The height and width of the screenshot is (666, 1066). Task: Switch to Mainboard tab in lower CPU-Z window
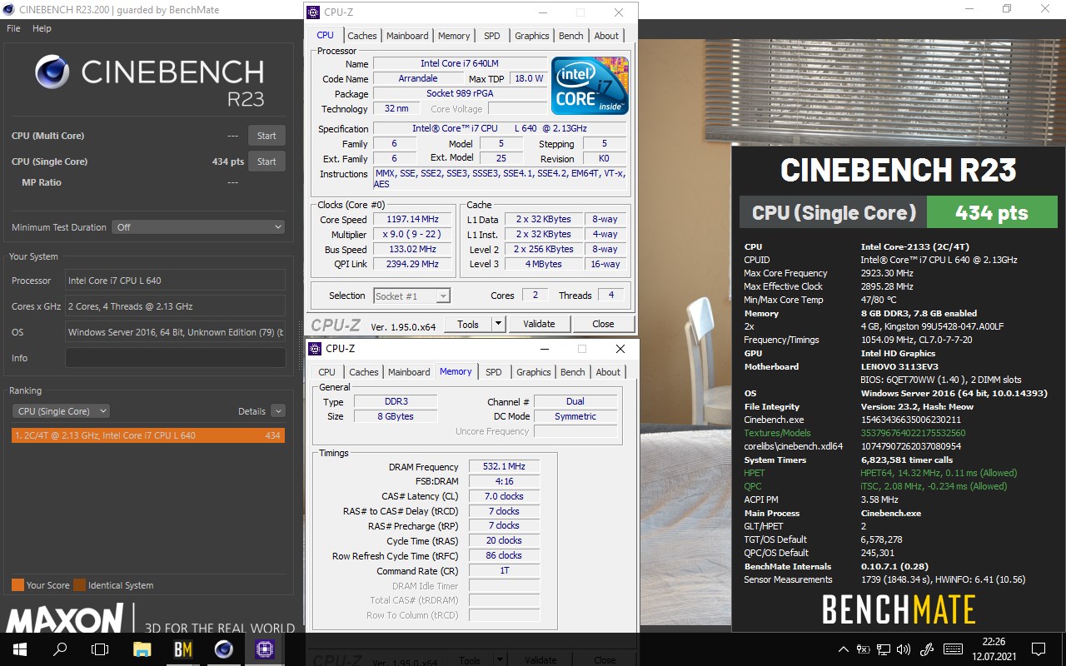409,372
